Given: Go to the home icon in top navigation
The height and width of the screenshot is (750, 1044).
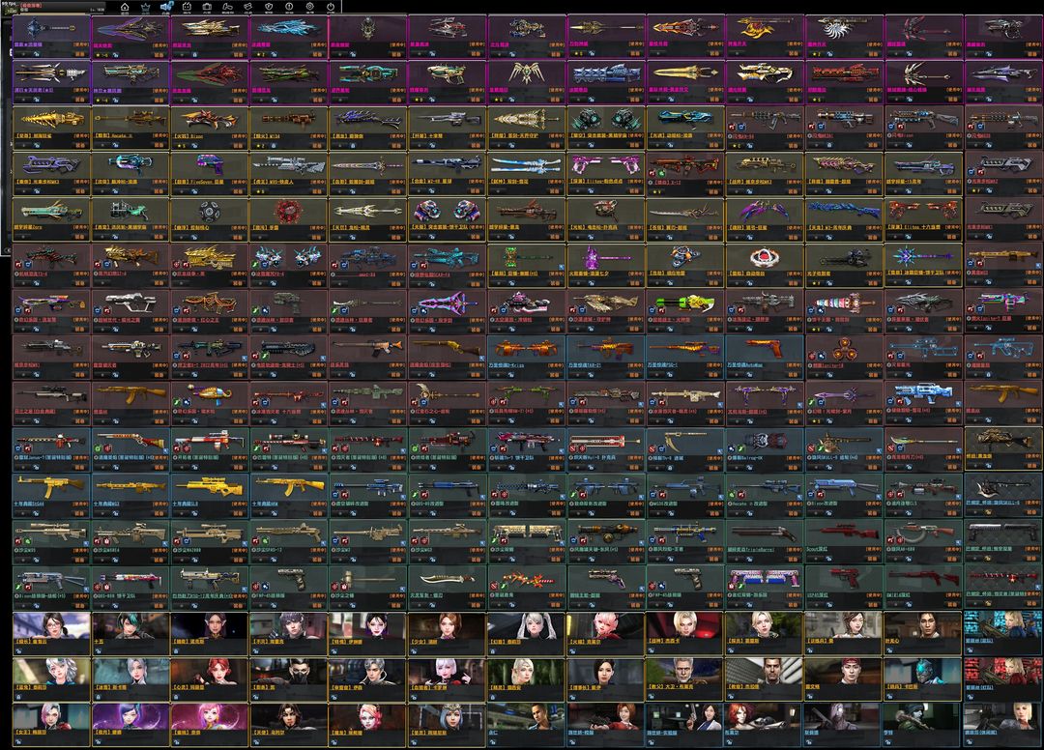Looking at the screenshot, I should 125,8.
